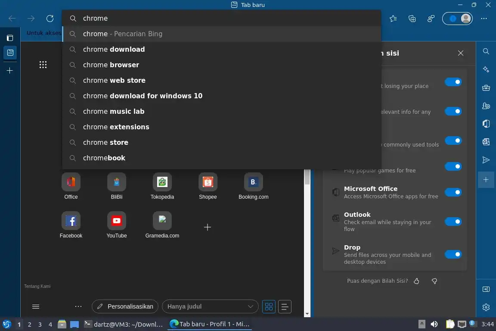Click the scrollbar down arrow
This screenshot has height=331, width=496.
307,314
